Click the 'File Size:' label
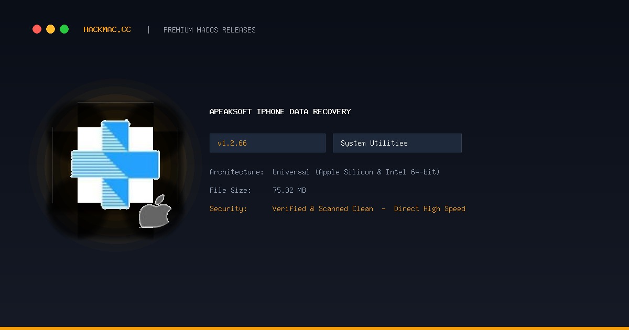Viewport: 629px width, 330px height. click(x=231, y=190)
